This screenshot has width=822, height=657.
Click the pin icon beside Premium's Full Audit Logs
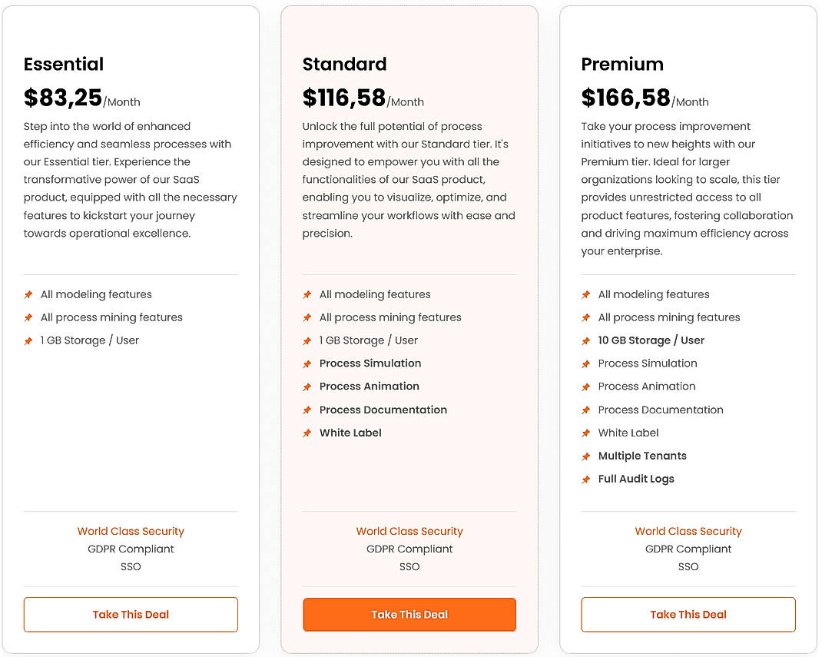[586, 479]
